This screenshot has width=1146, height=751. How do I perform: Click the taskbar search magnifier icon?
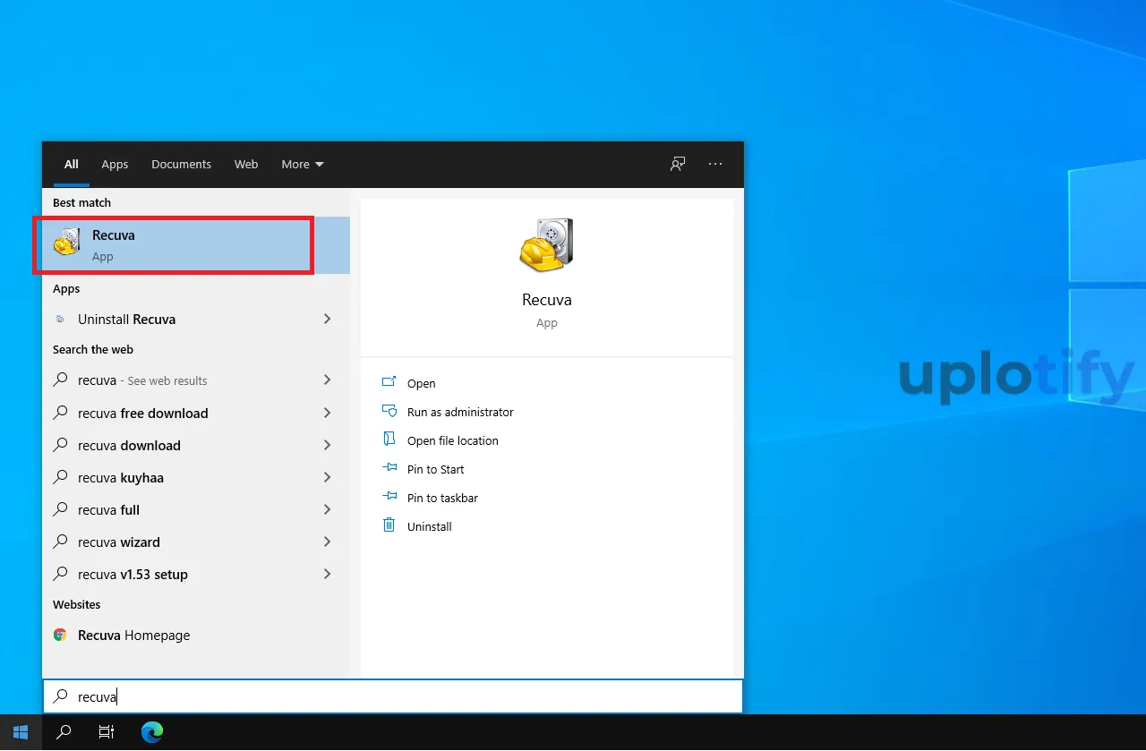[64, 732]
